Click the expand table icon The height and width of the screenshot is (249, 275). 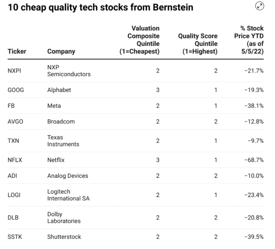[x=260, y=6]
